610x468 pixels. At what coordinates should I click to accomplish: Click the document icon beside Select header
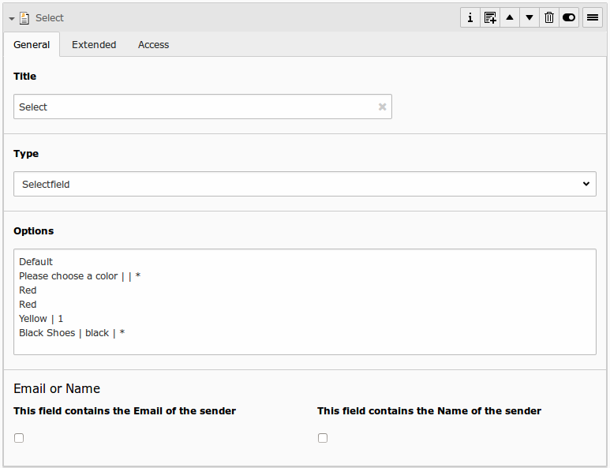pyautogui.click(x=24, y=17)
